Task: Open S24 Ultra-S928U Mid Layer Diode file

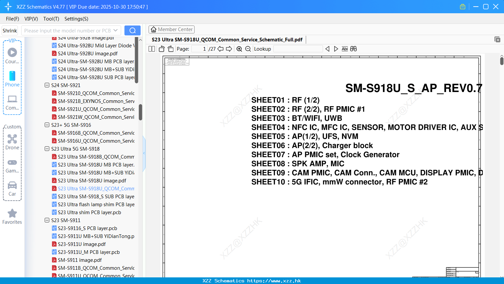Action: 93,45
